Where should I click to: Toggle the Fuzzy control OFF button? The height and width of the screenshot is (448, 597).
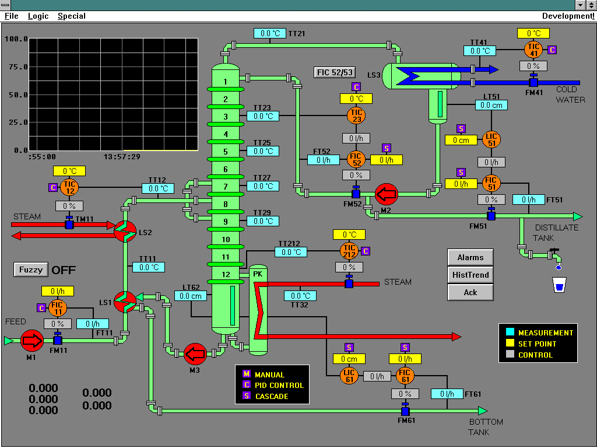(30, 269)
